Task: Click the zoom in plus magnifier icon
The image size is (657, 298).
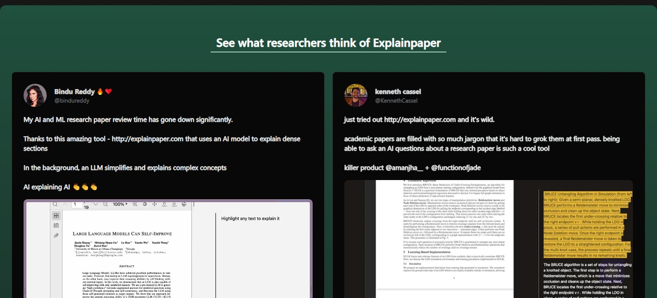Action: point(135,204)
